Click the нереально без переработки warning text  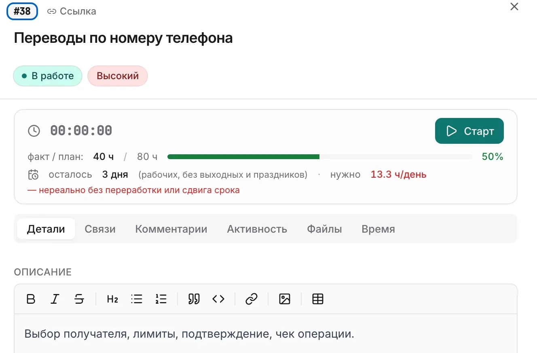click(x=134, y=190)
